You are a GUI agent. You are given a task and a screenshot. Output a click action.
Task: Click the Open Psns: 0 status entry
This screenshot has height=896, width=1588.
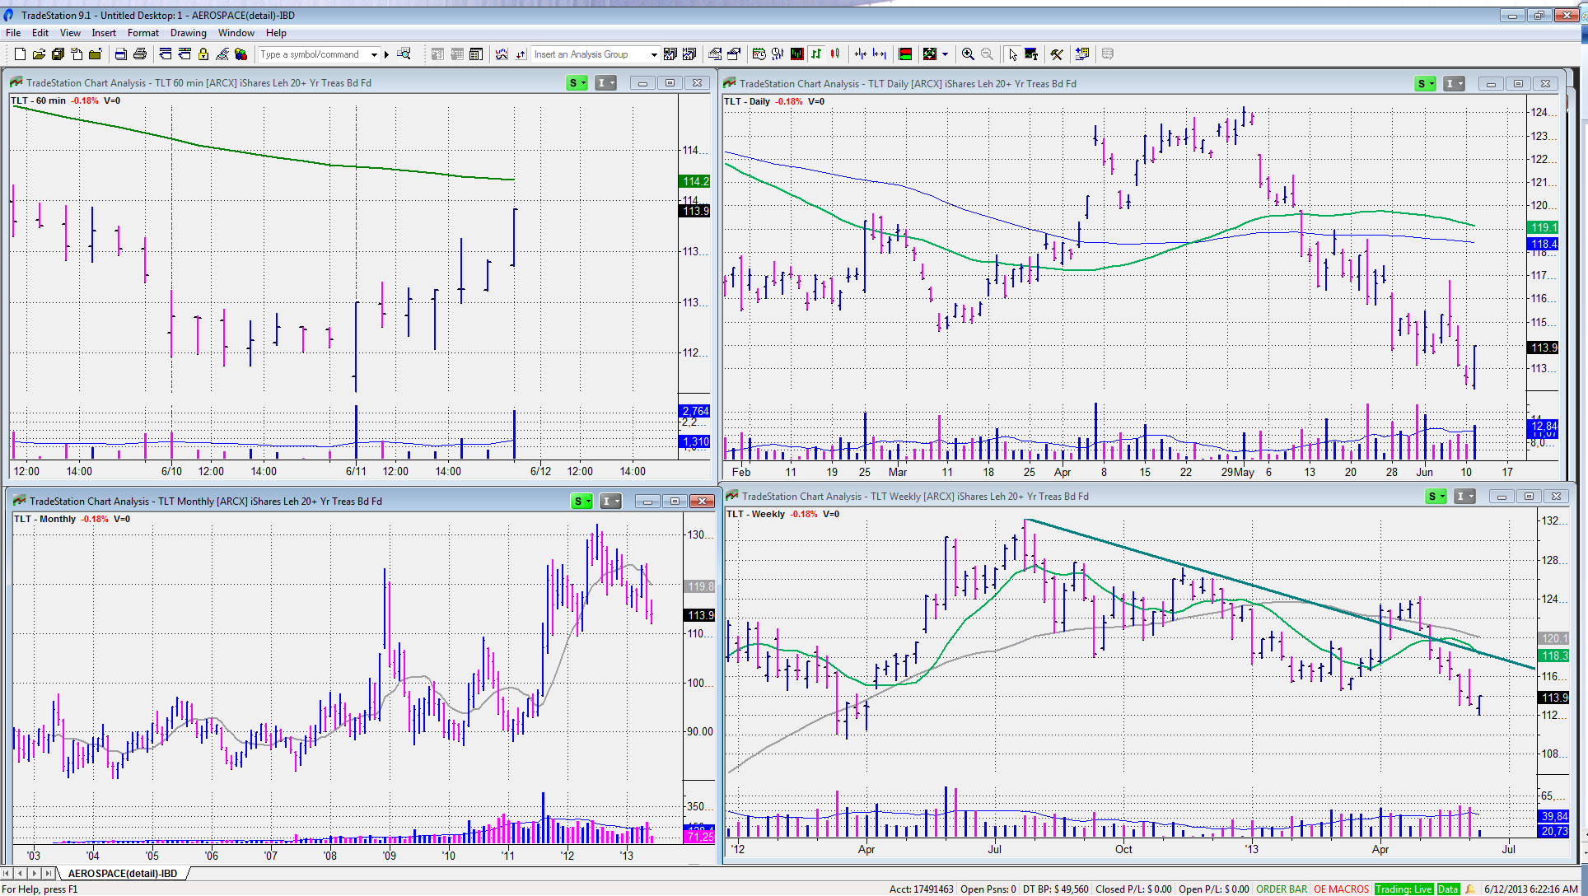(988, 889)
